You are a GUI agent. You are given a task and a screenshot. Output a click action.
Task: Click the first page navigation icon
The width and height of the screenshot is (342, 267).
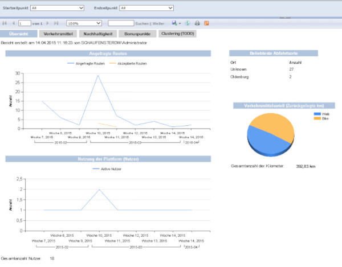tap(5, 23)
